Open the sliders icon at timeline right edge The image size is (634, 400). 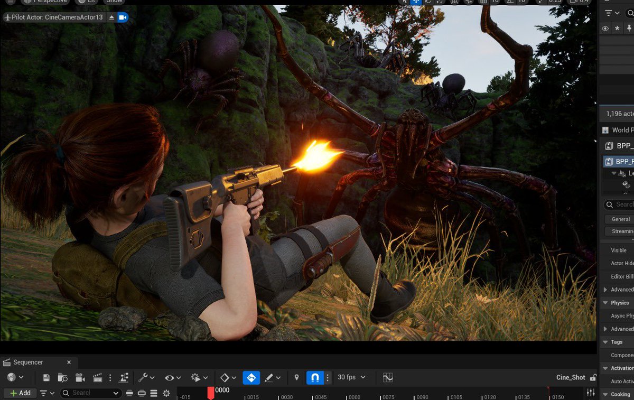coord(591,393)
